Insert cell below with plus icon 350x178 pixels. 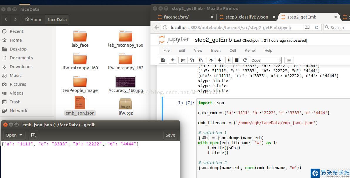point(173,60)
